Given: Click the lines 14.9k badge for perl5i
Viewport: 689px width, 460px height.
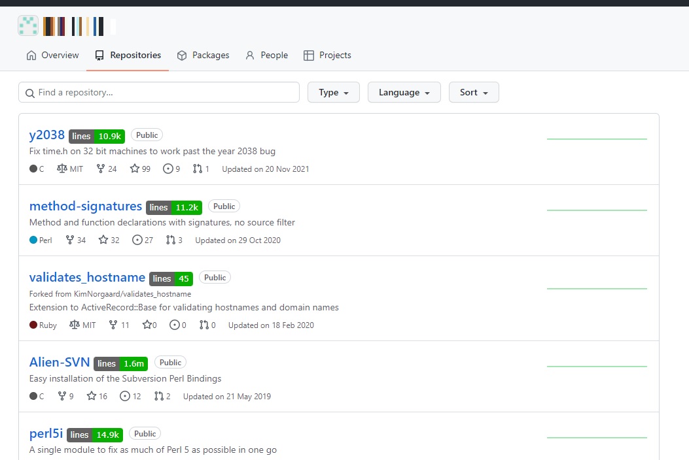Looking at the screenshot, I should (95, 435).
